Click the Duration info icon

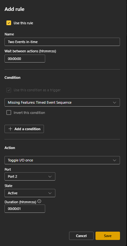(x=39, y=201)
